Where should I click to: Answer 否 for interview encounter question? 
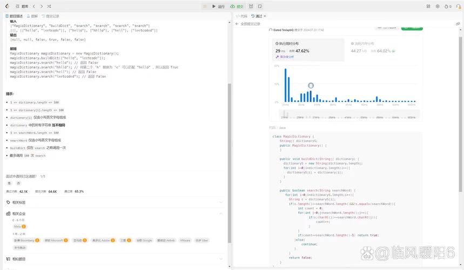18,183
